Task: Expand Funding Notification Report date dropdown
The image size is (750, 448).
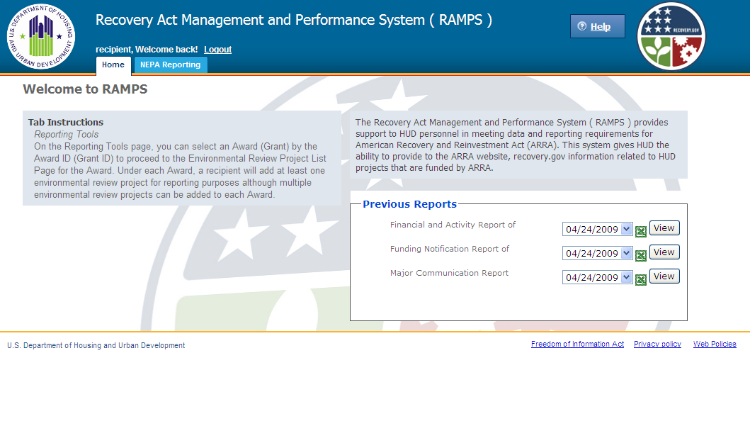Action: pyautogui.click(x=626, y=253)
